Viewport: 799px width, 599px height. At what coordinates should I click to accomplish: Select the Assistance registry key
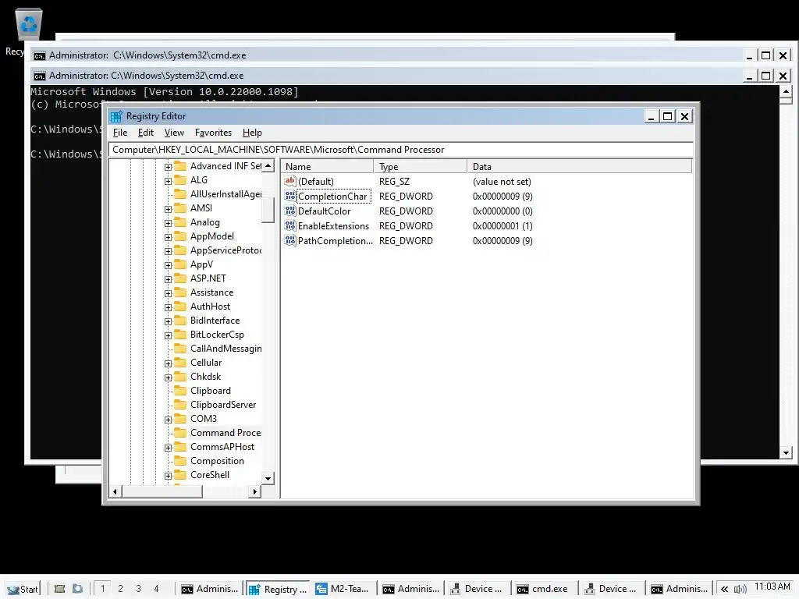click(x=211, y=292)
